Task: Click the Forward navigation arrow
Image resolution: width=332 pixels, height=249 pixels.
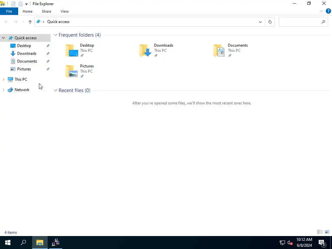Action: click(16, 22)
